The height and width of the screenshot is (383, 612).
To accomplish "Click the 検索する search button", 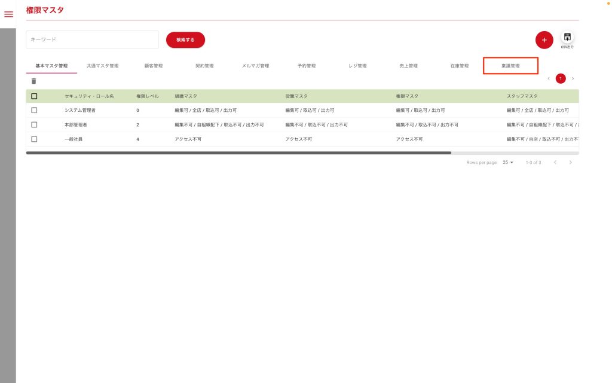I will click(185, 39).
